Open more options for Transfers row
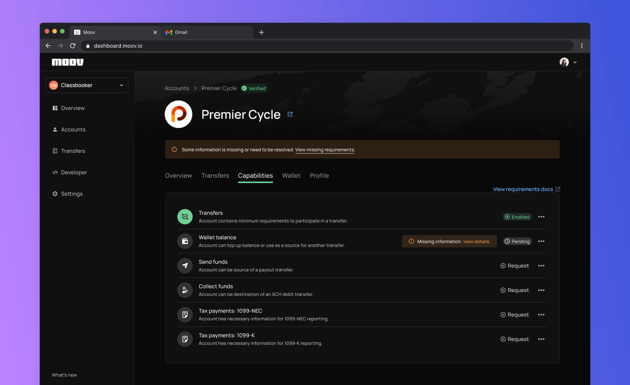This screenshot has width=630, height=385. 541,217
